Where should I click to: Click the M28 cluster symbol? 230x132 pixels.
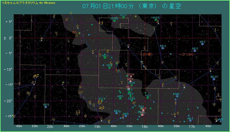click(126, 116)
